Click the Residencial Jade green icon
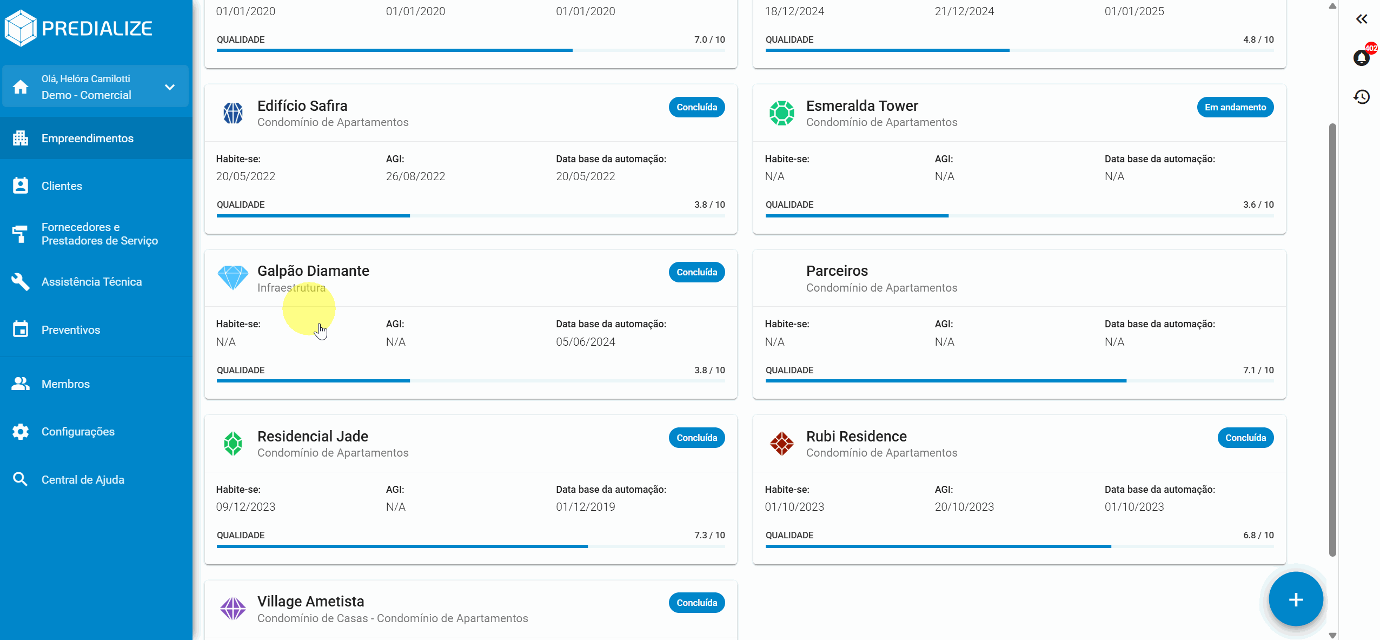This screenshot has height=640, width=1380. tap(233, 444)
